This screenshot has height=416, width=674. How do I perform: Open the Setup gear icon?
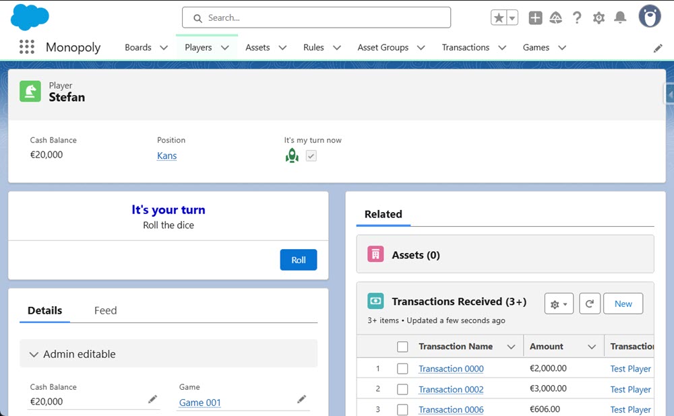coord(599,18)
